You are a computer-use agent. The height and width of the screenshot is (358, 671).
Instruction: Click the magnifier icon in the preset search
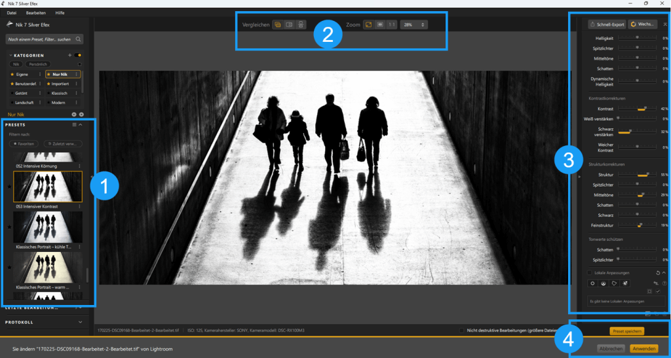(79, 39)
